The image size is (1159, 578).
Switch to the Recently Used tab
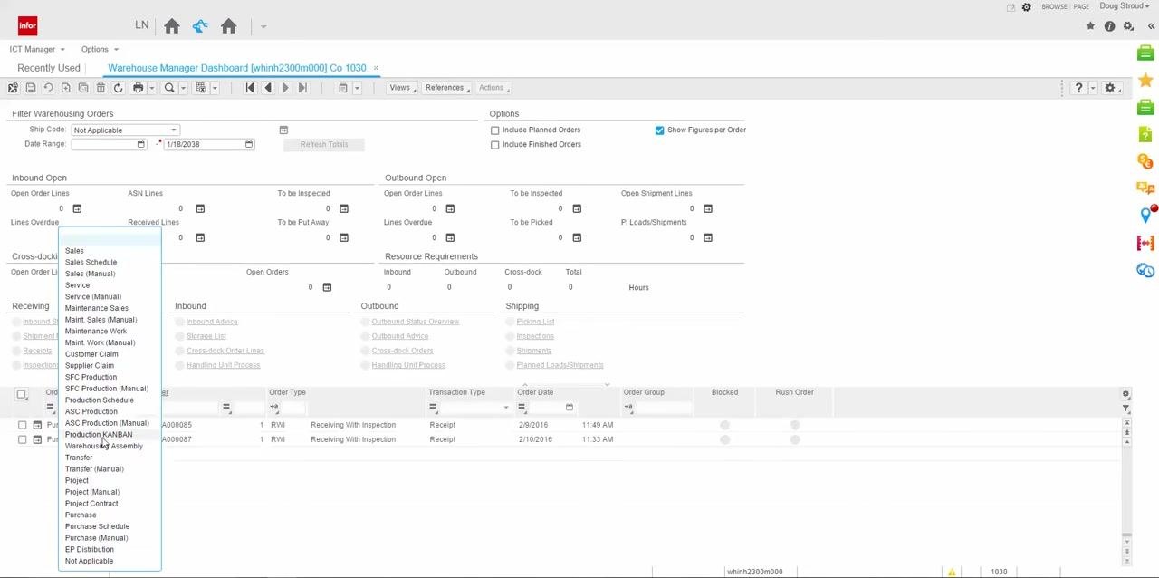(x=49, y=68)
